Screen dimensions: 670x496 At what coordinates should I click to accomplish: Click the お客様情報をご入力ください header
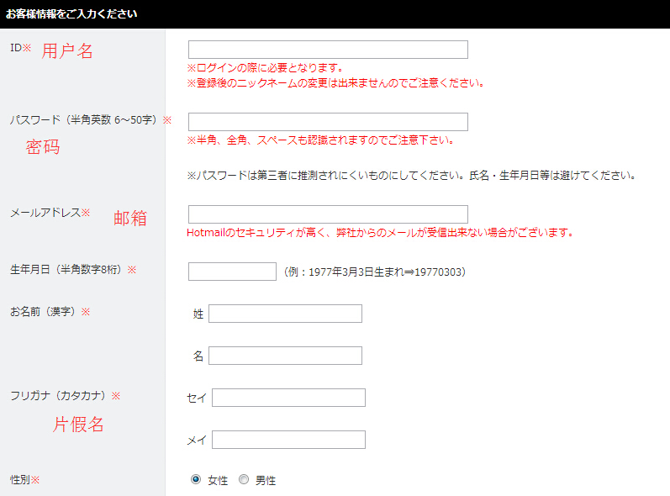point(71,14)
